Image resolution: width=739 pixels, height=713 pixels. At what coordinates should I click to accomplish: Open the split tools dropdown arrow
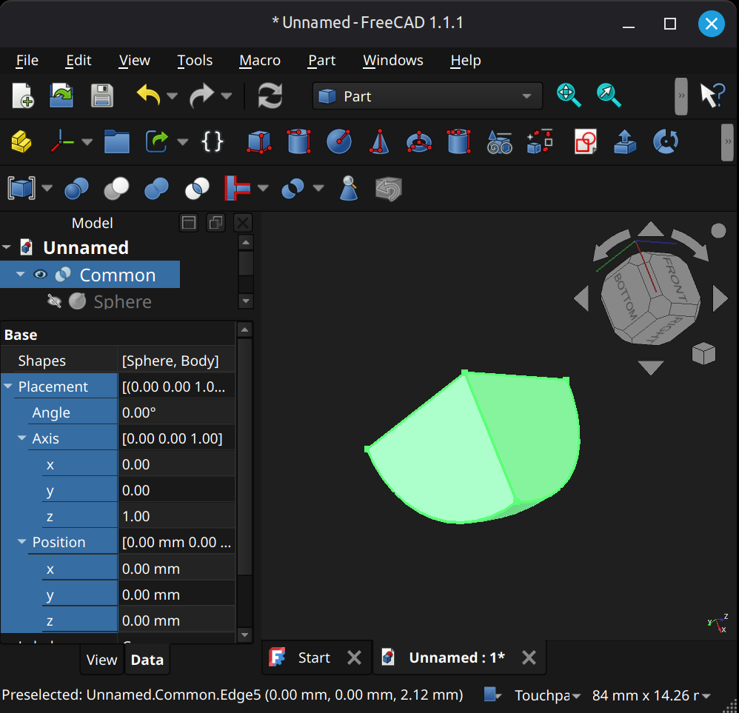click(318, 189)
